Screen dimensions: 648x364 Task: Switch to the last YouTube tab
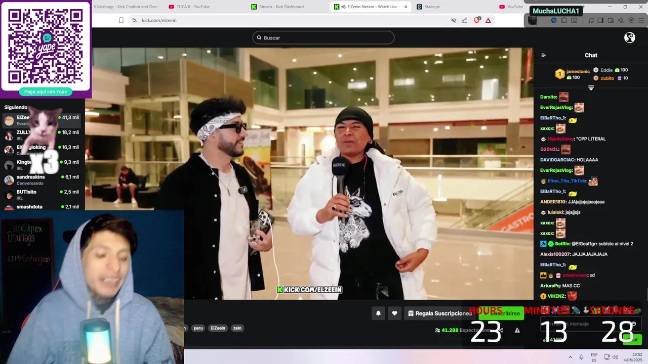[x=512, y=7]
